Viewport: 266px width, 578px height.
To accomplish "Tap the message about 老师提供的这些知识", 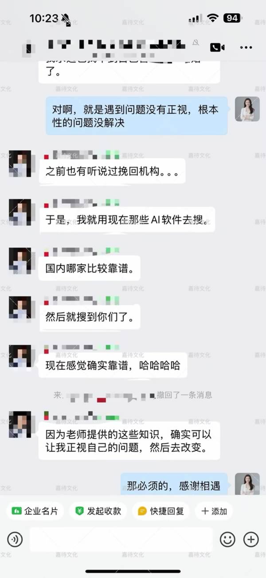I will tap(129, 441).
